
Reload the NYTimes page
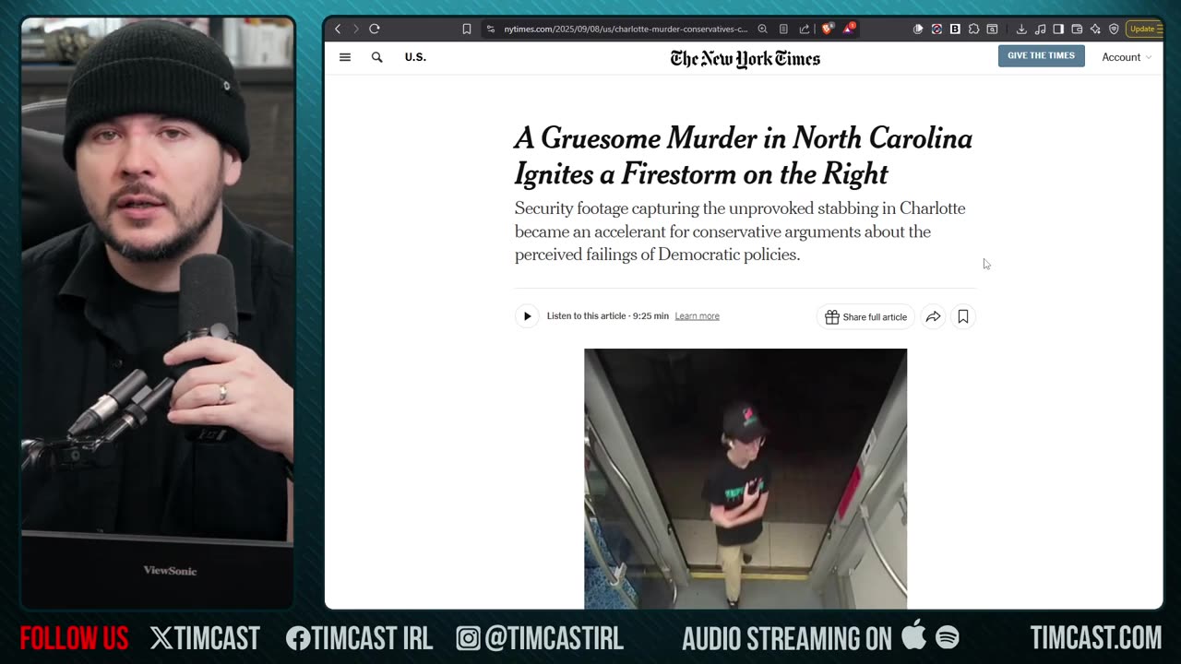click(375, 29)
